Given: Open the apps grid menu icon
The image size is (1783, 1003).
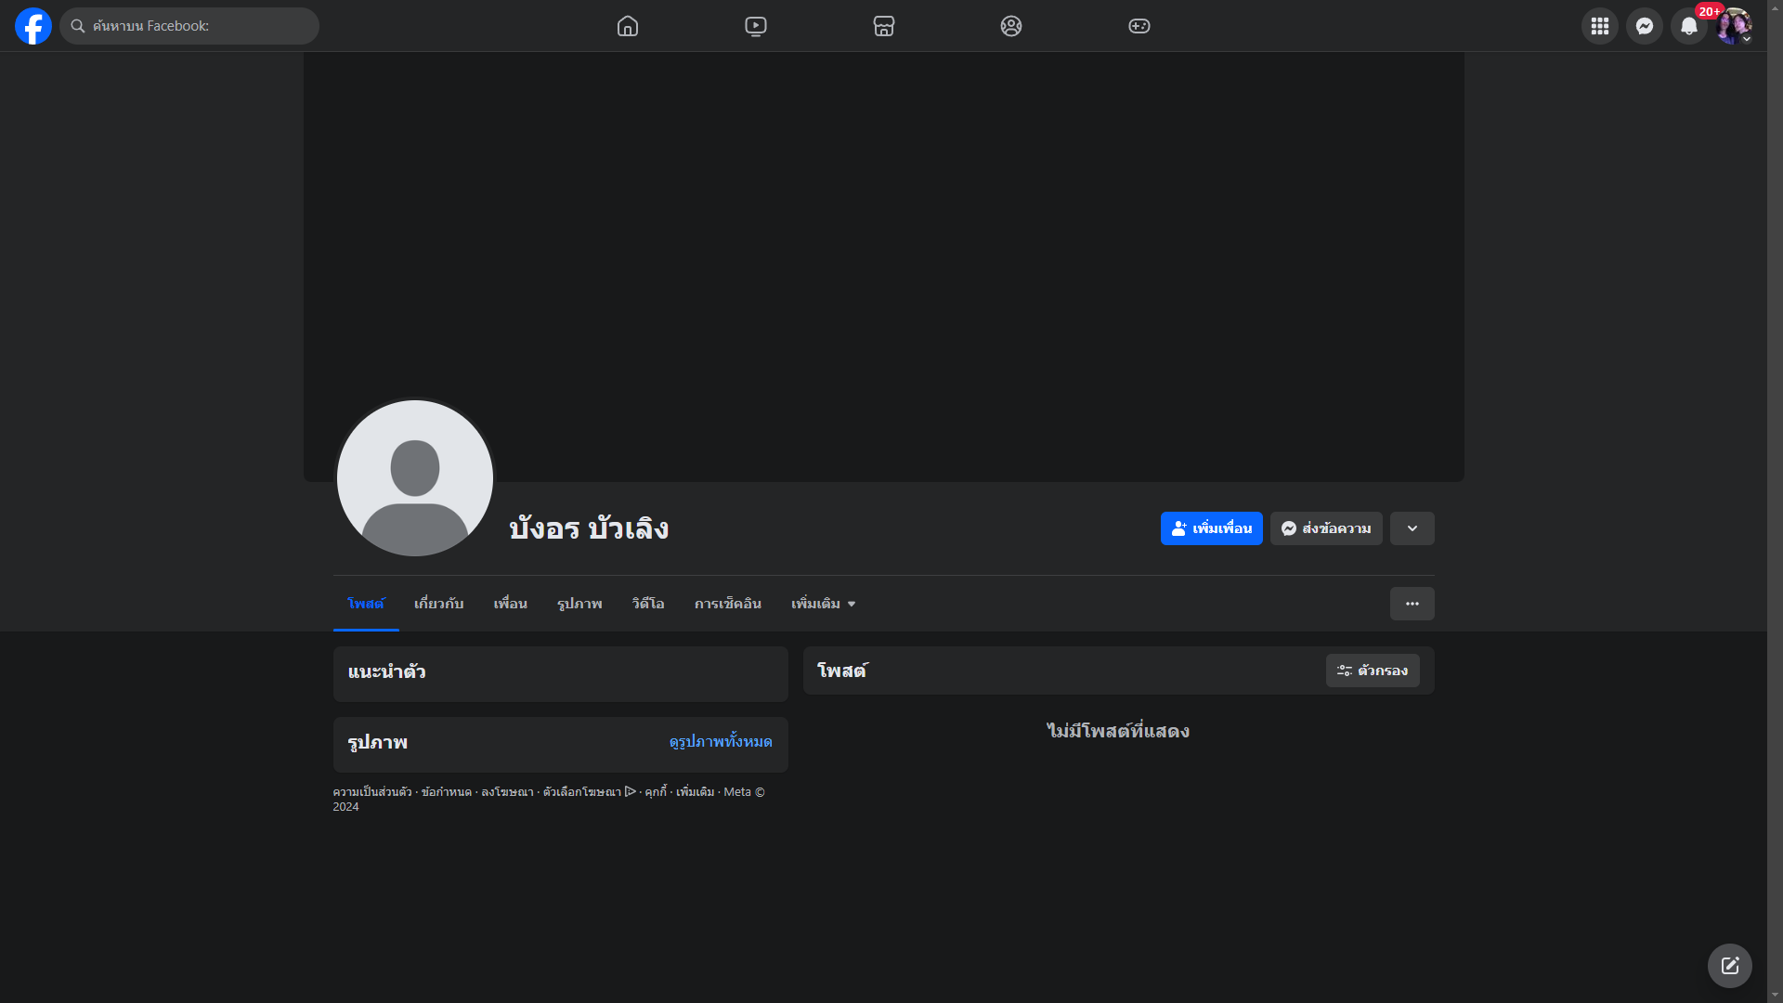Looking at the screenshot, I should (x=1600, y=26).
